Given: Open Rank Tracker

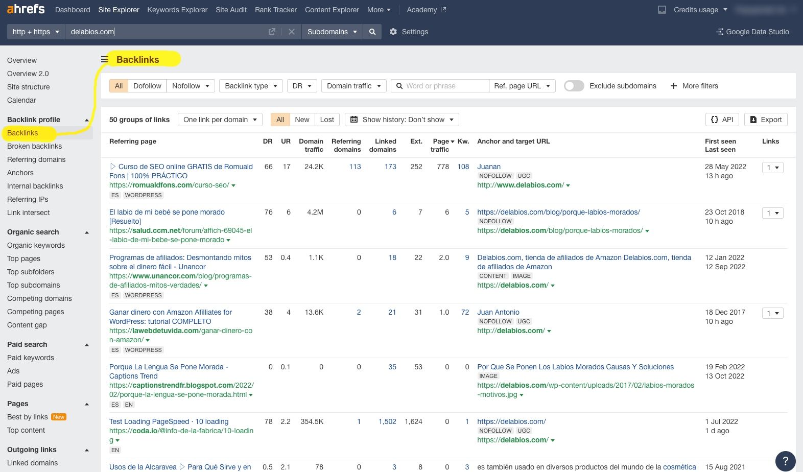Looking at the screenshot, I should (x=276, y=10).
